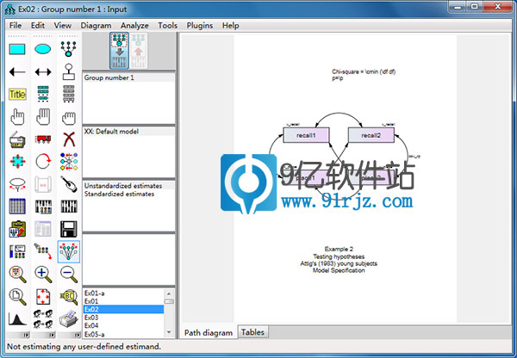This screenshot has width=517, height=358.
Task: Open the Tools menu
Action: (x=167, y=25)
